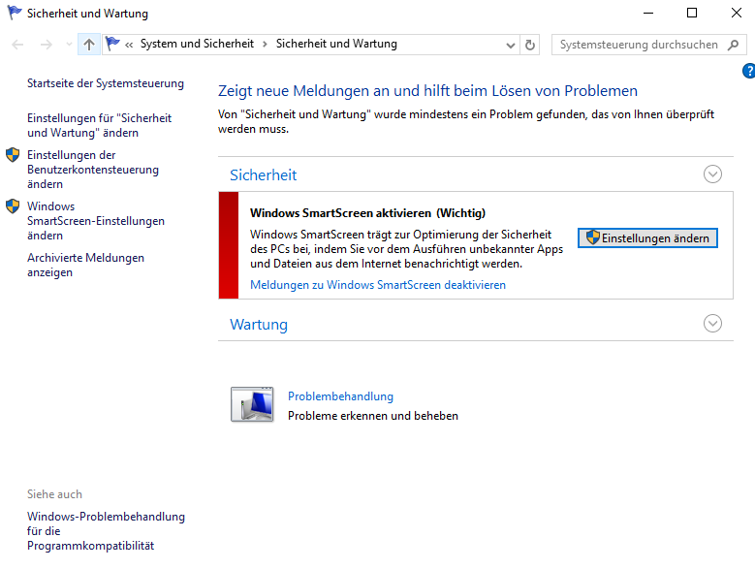Click the refresh button in address bar
The height and width of the screenshot is (569, 755).
(530, 45)
